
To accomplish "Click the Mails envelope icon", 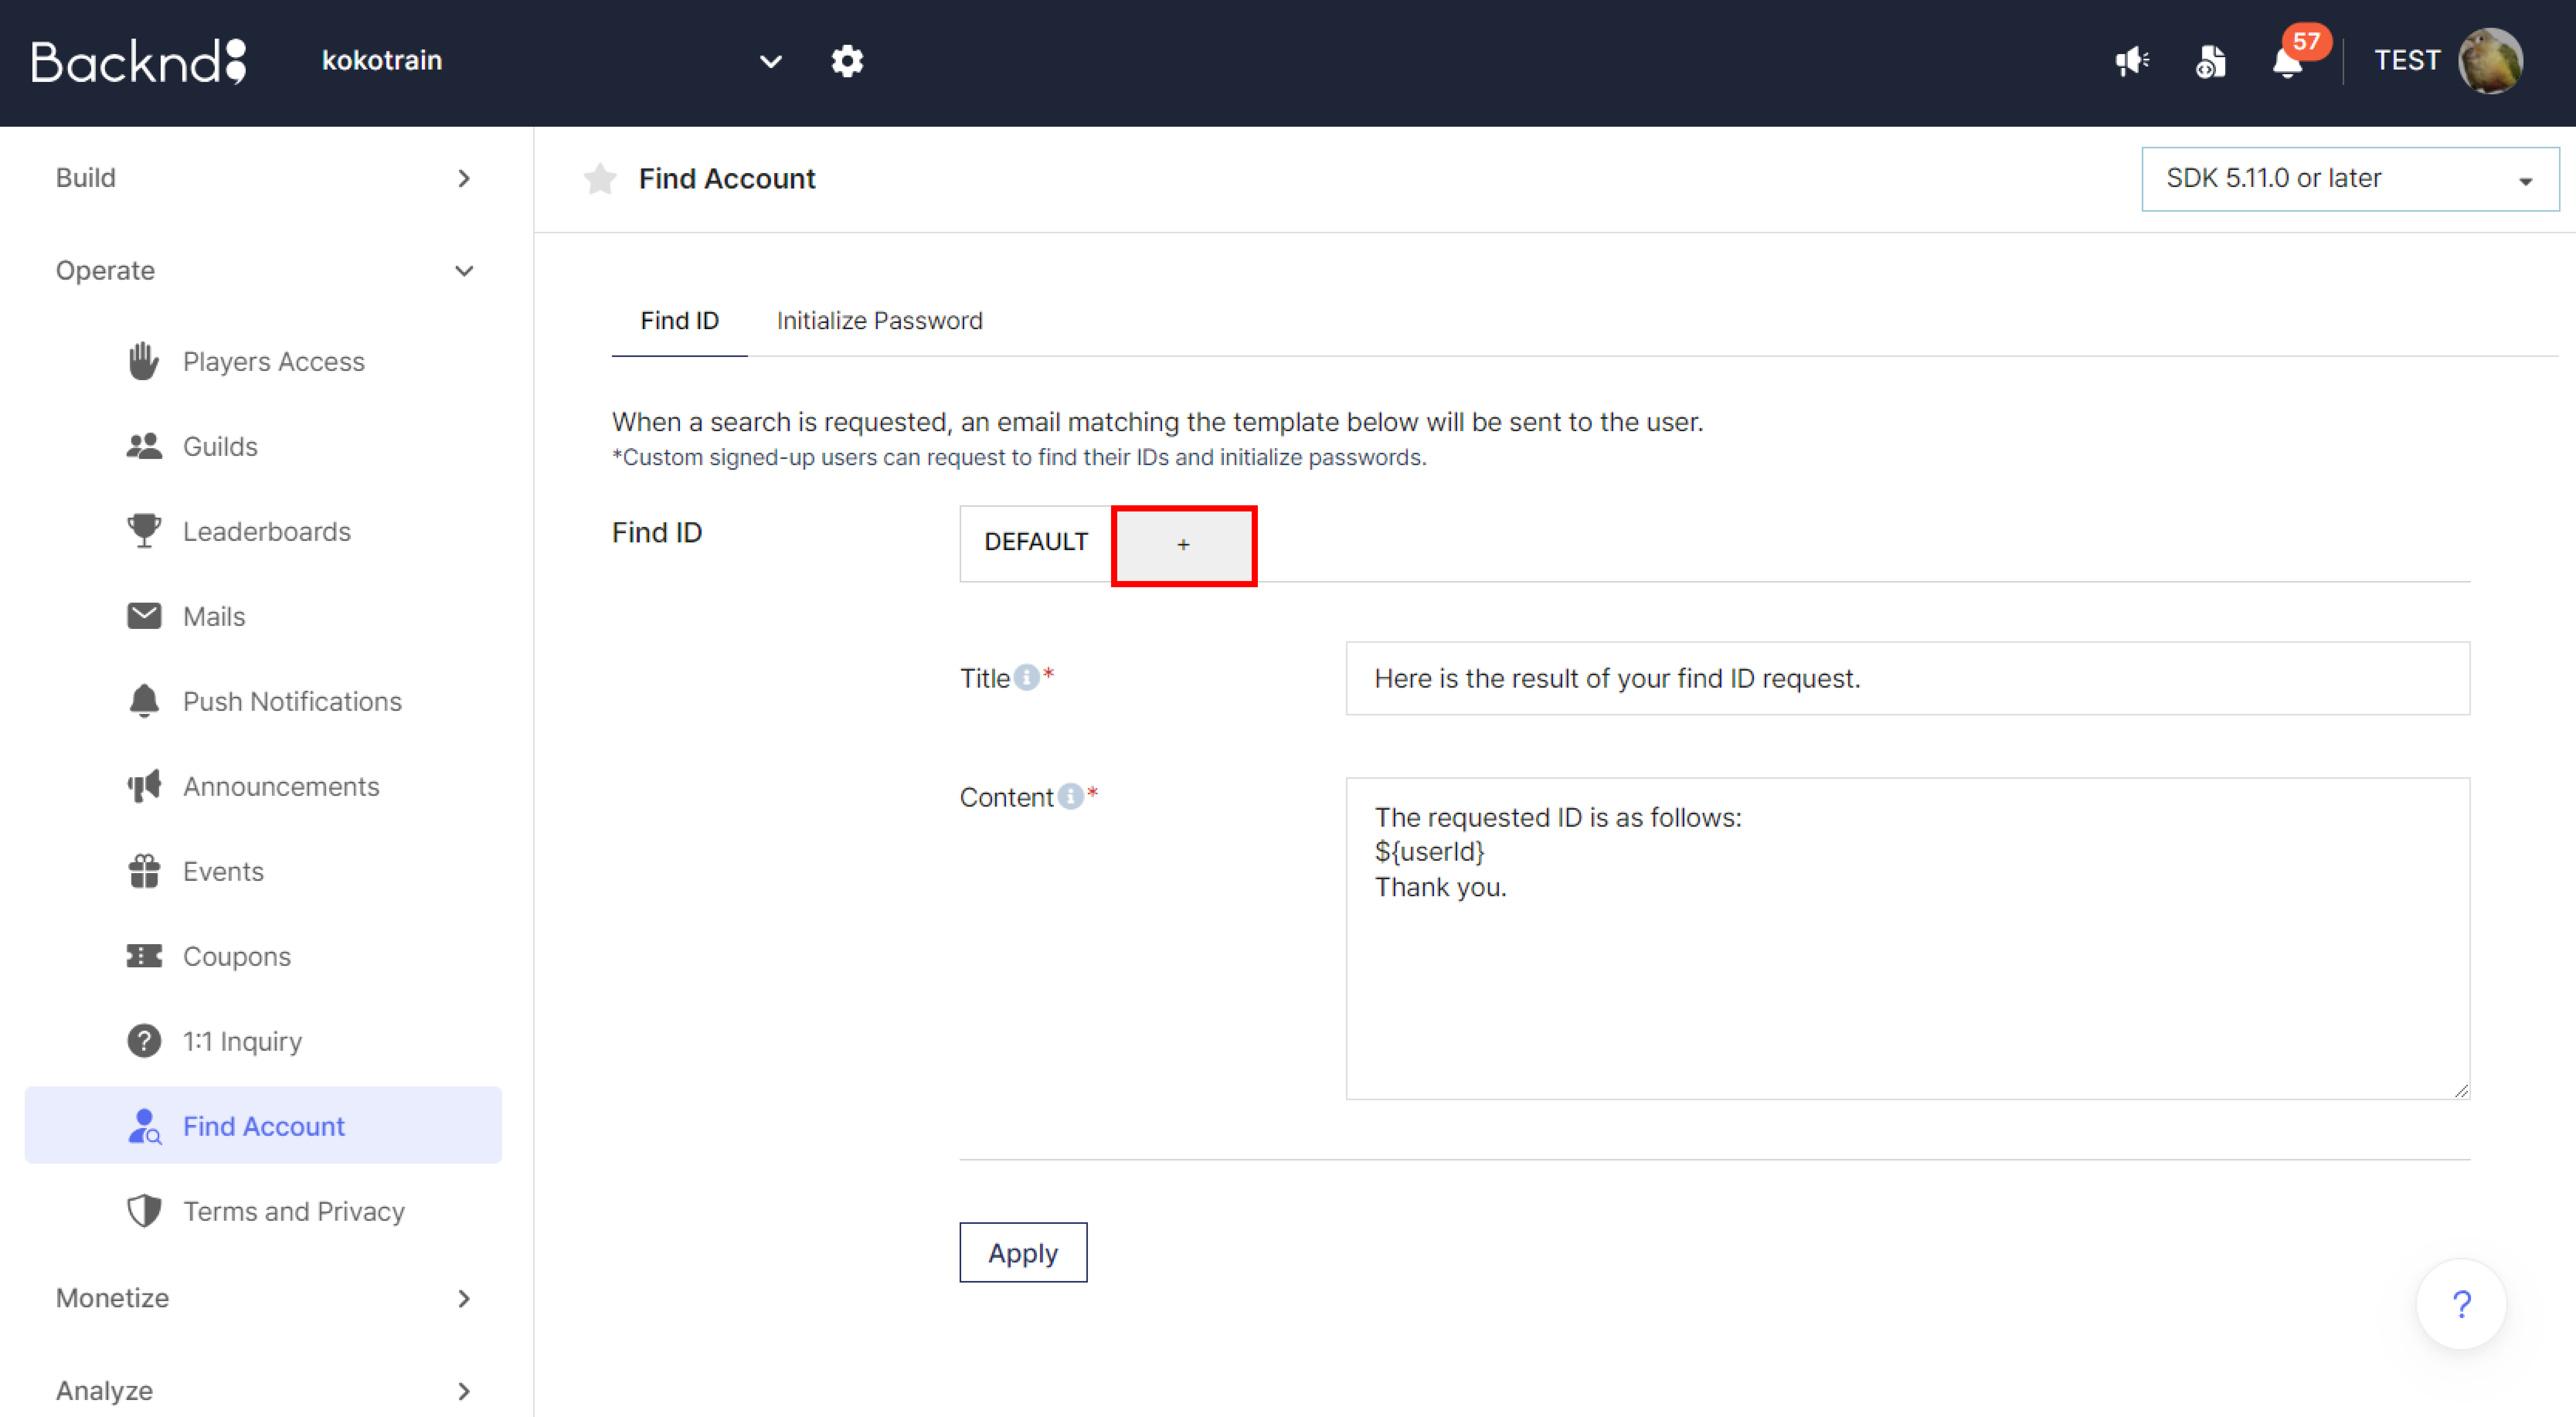I will (x=144, y=616).
